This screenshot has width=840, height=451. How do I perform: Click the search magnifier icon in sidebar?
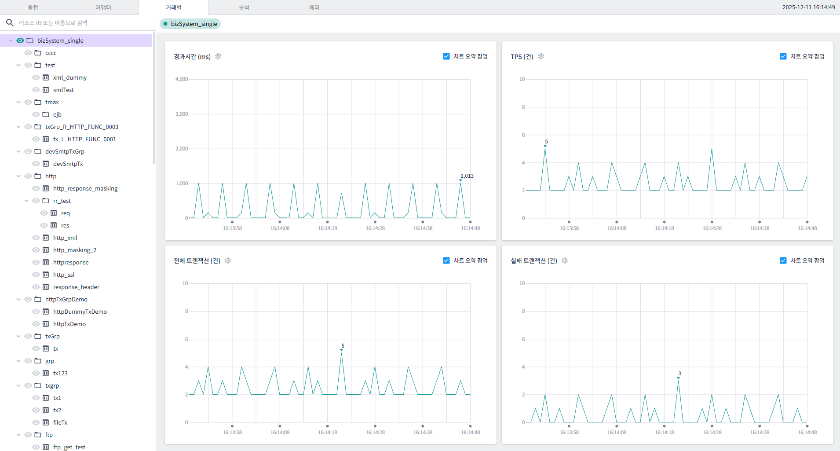tap(10, 22)
